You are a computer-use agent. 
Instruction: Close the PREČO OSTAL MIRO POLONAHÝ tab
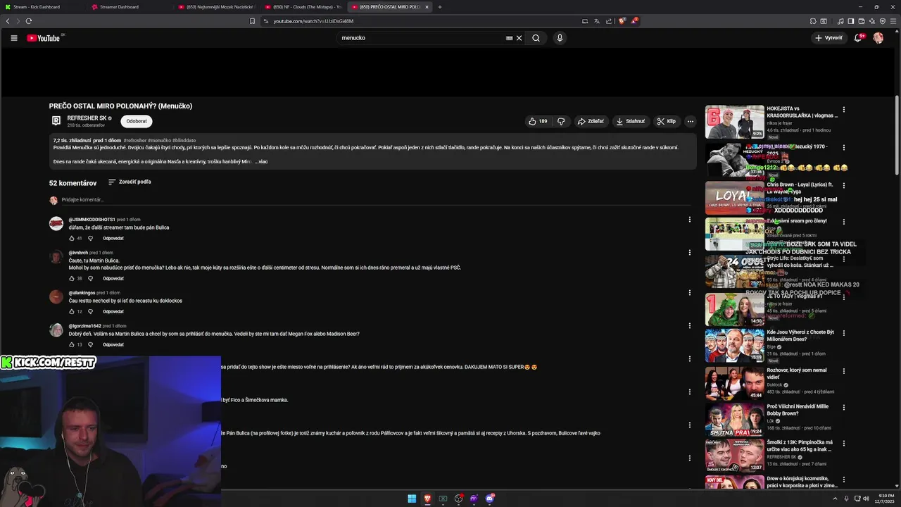(x=427, y=7)
